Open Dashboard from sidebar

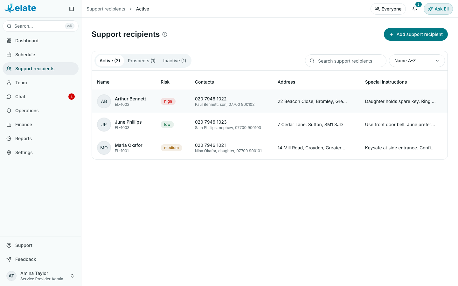41,41
